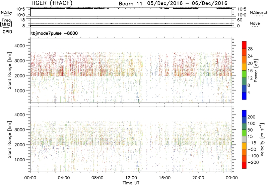The image size is (268, 185).
Task: Click the 4000 tick of power panel range axis
Action: click(x=19, y=46)
